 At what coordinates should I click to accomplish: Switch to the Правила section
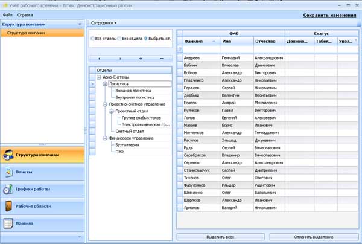[42, 223]
